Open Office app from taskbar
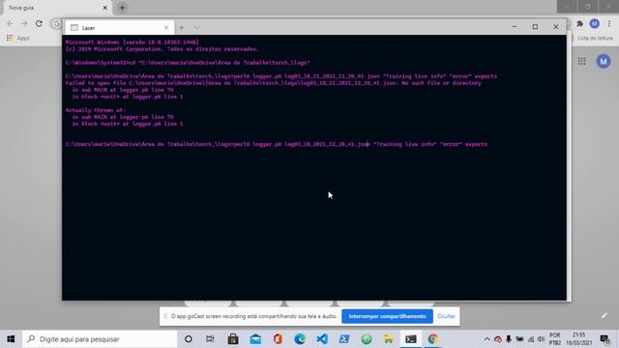 (278, 339)
